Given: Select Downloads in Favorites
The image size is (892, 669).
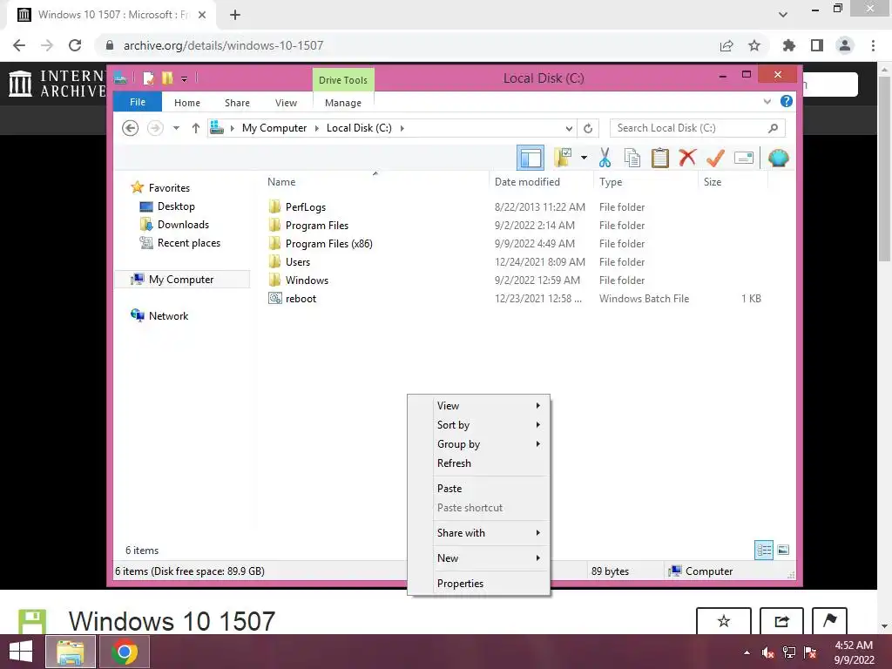Looking at the screenshot, I should [183, 225].
